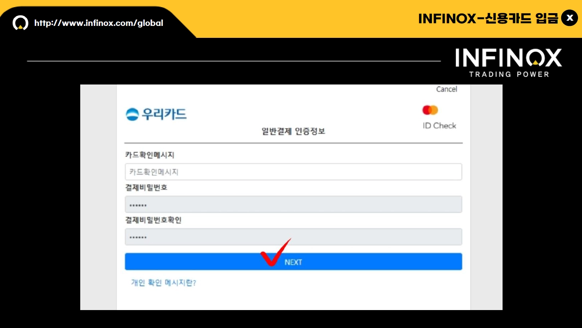The height and width of the screenshot is (328, 582).
Task: Click the 카드확인메시지 field label
Action: (150, 155)
